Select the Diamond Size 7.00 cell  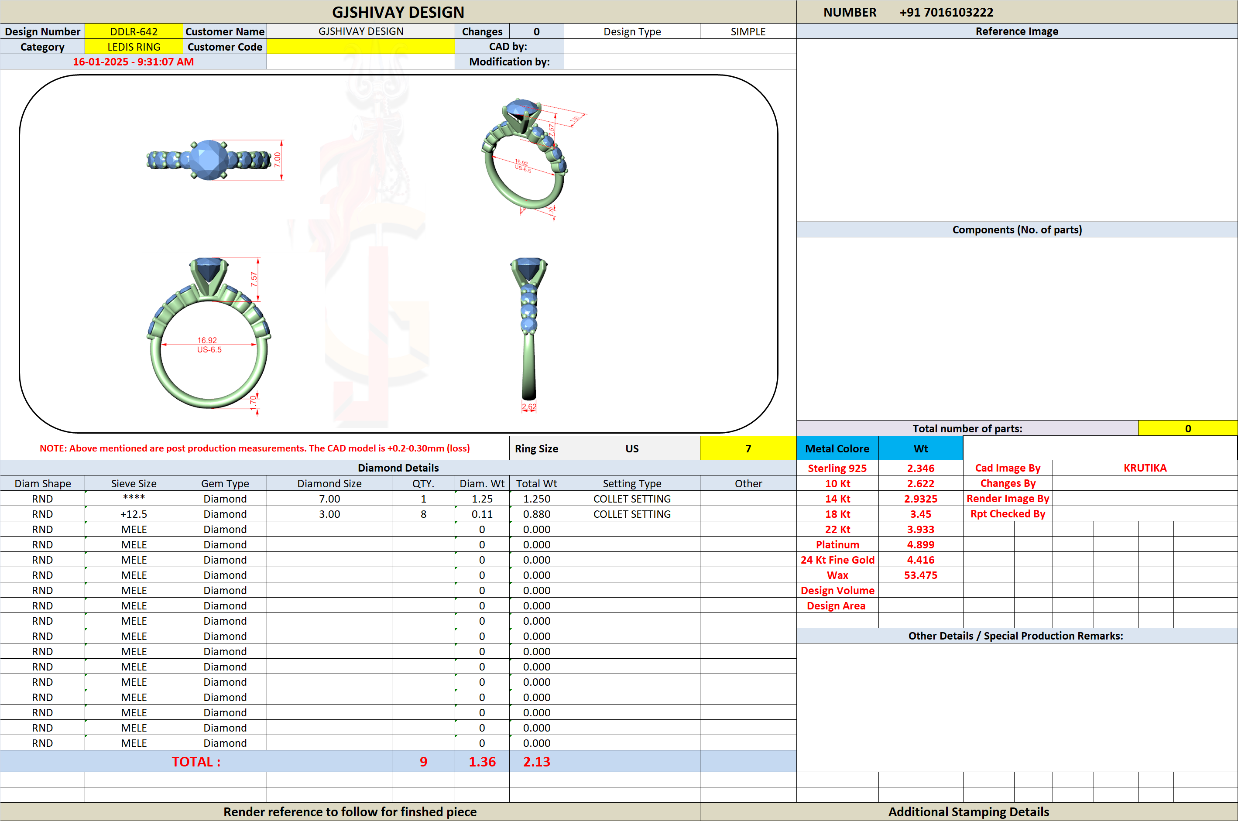(329, 499)
